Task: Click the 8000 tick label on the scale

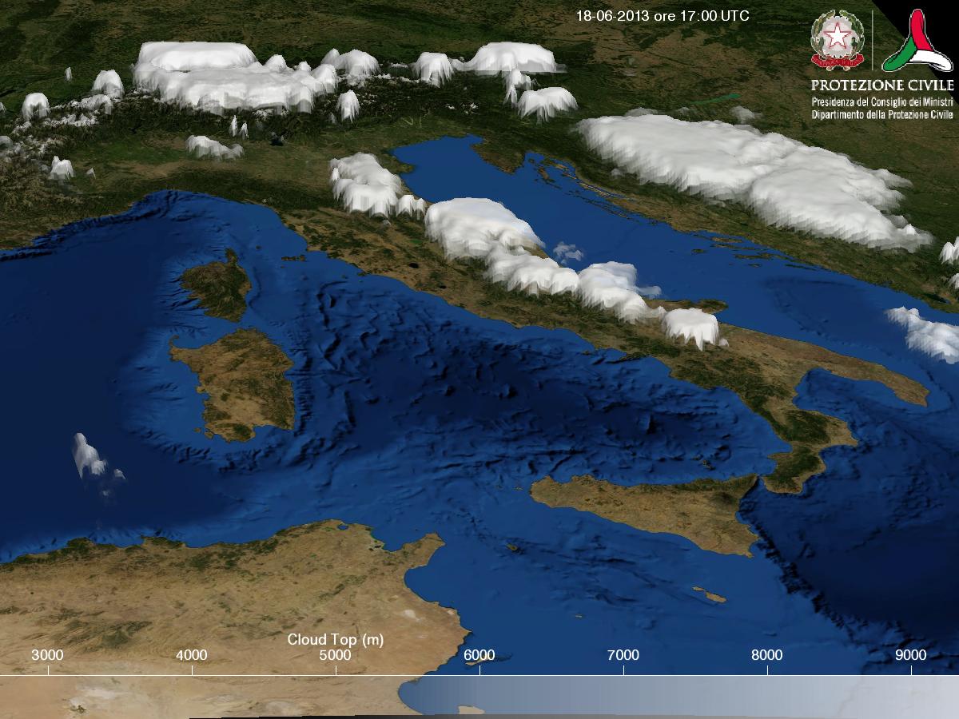Action: point(766,655)
